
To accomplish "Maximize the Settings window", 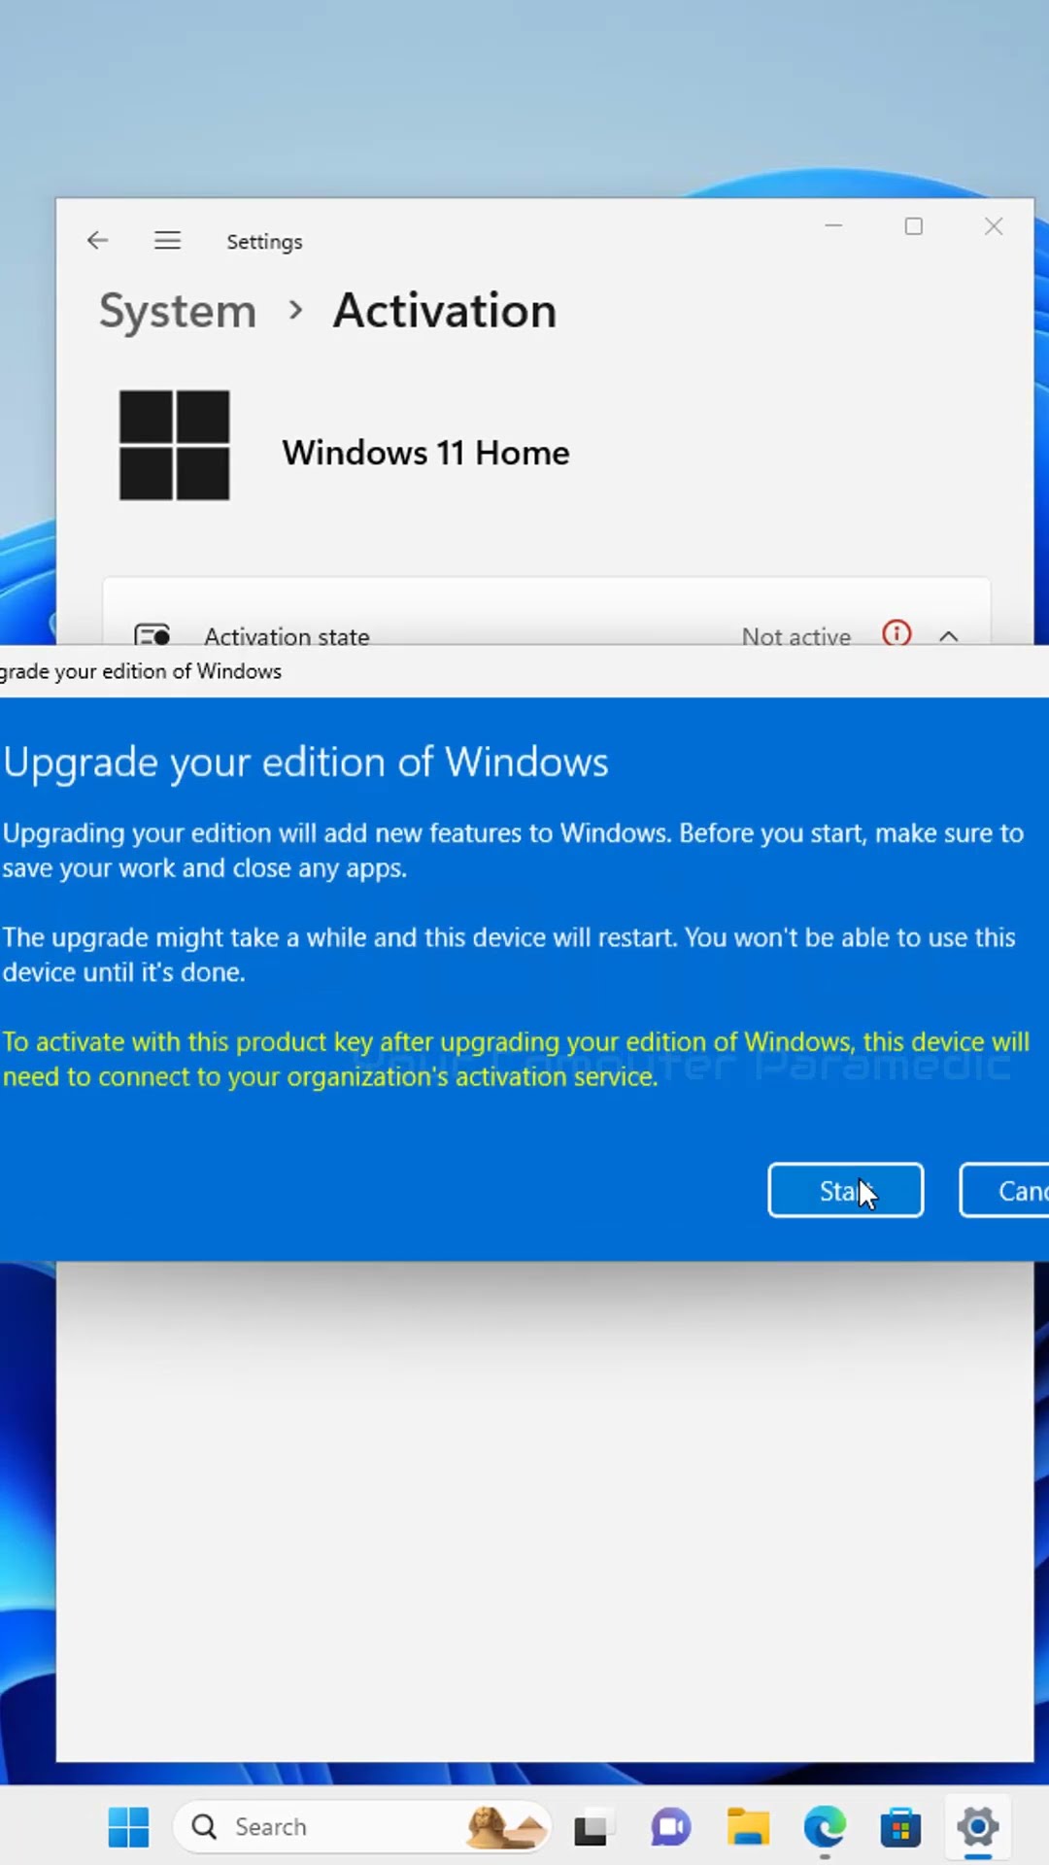I will pyautogui.click(x=914, y=226).
